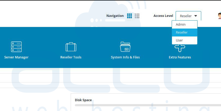Select User from the access level list

(x=179, y=40)
